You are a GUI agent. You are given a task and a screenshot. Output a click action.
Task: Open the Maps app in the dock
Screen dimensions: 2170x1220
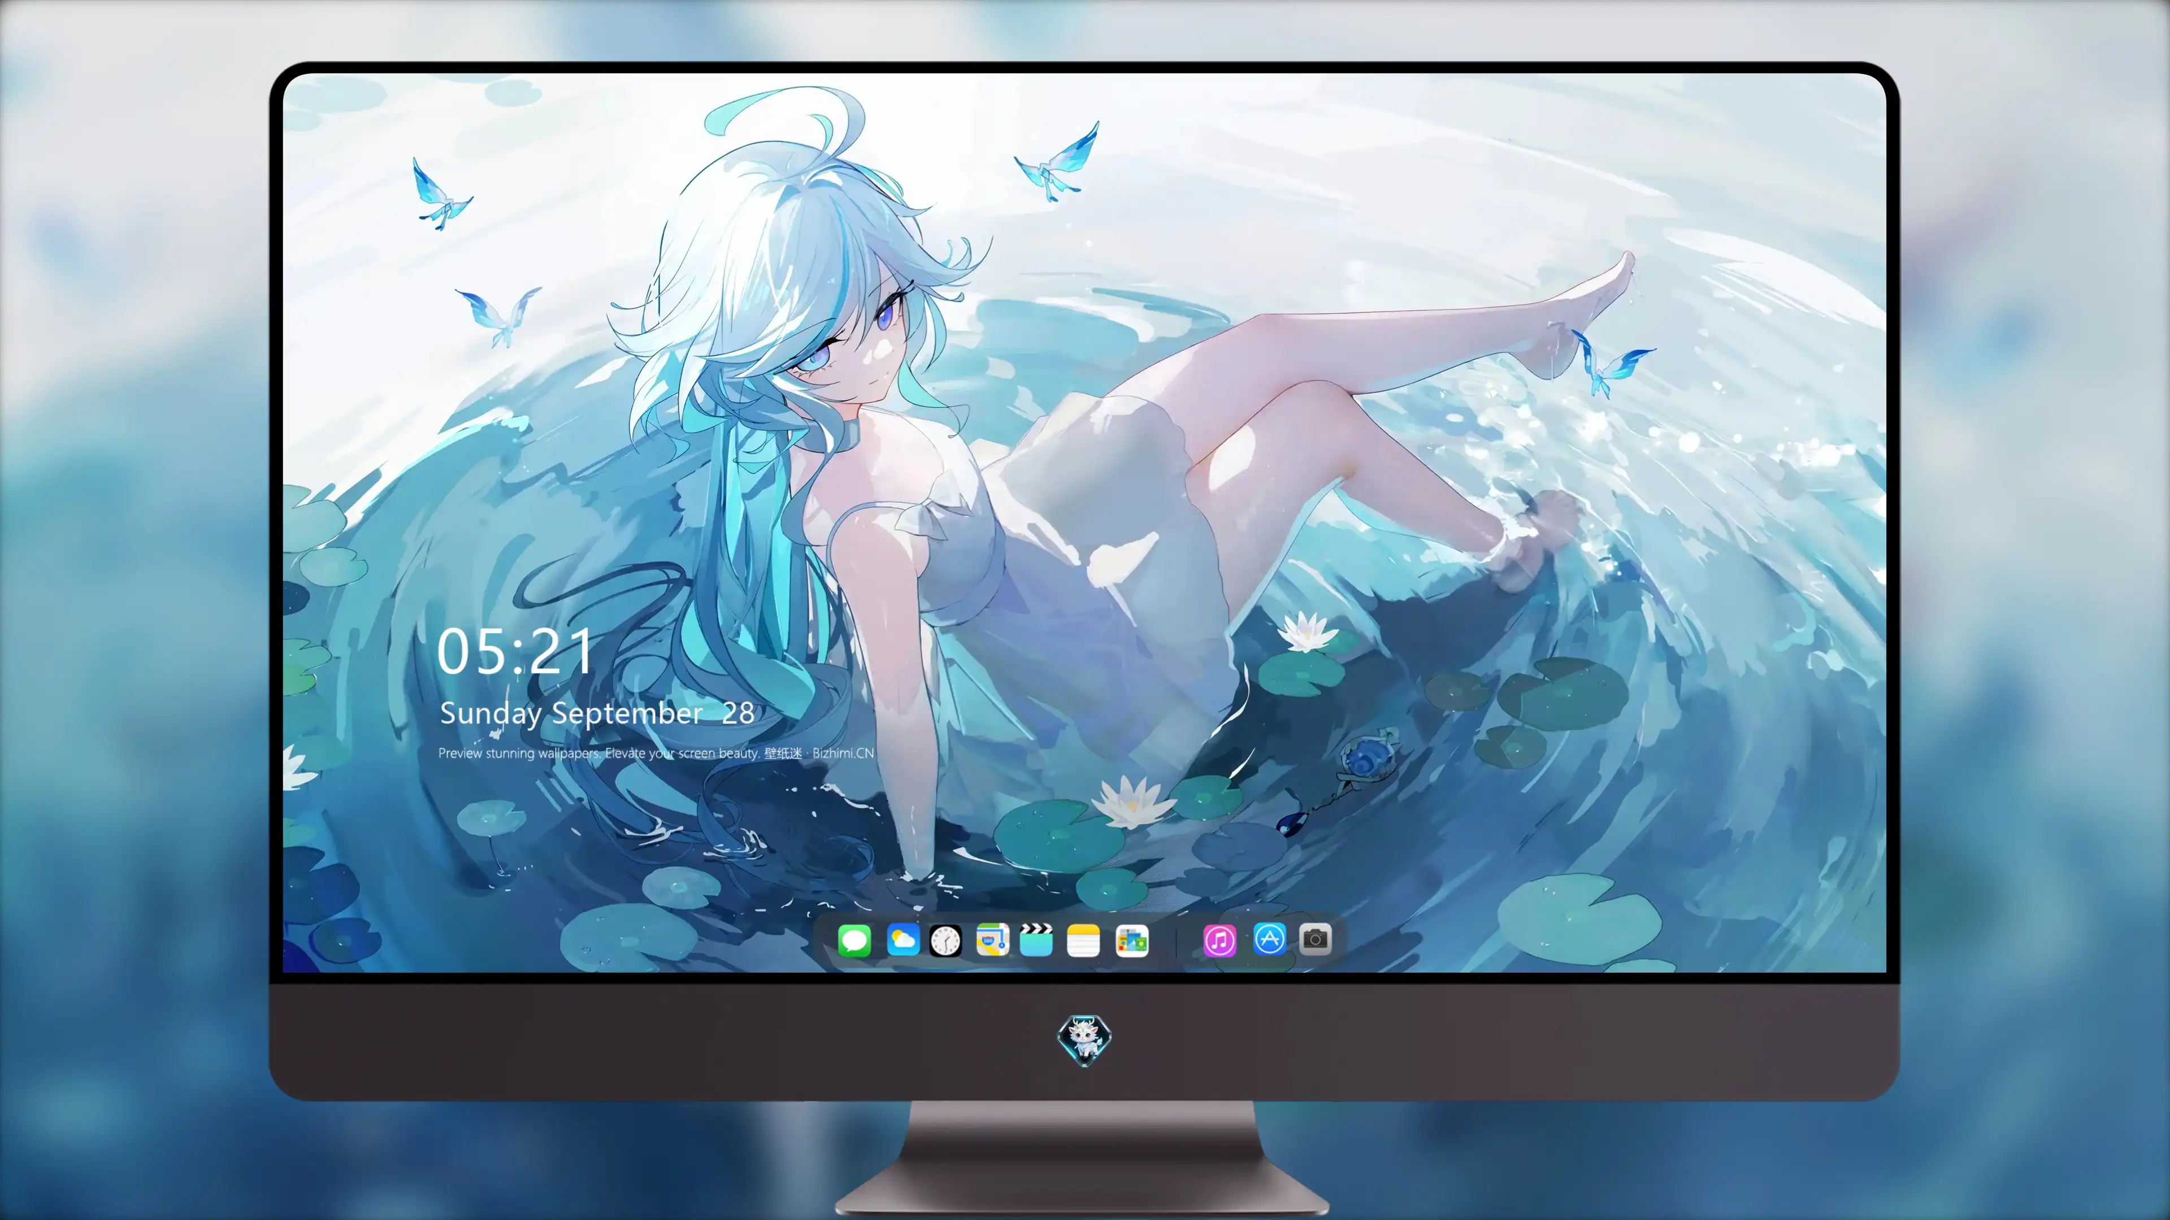(992, 940)
